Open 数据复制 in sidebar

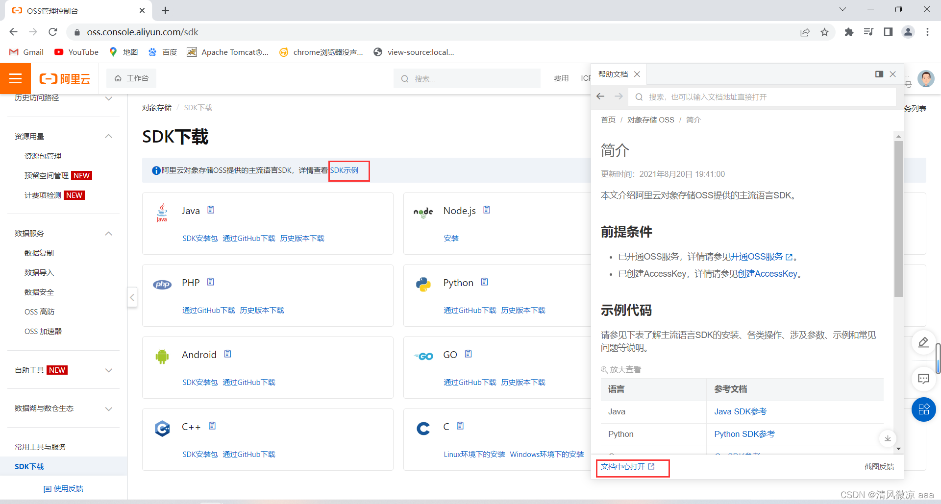pos(39,253)
